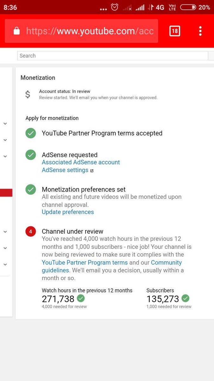The height and width of the screenshot is (381, 214).
Task: Click external link icon after AdSense settings
Action: click(x=92, y=171)
